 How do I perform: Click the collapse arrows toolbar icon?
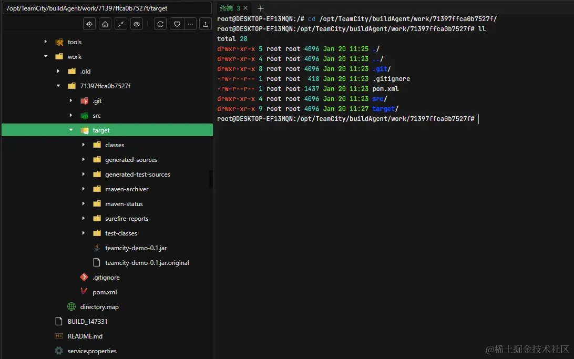pyautogui.click(x=121, y=24)
